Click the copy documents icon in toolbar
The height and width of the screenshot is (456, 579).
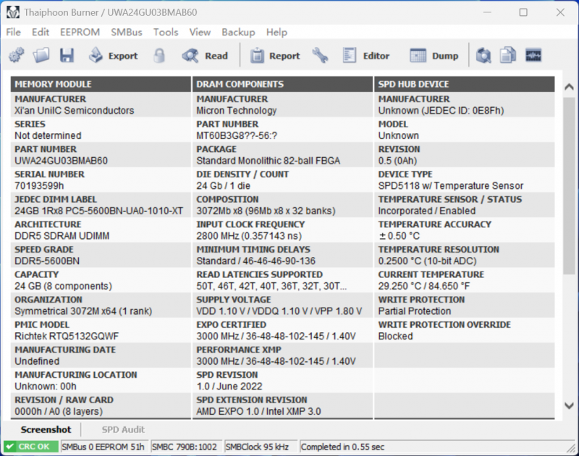508,56
